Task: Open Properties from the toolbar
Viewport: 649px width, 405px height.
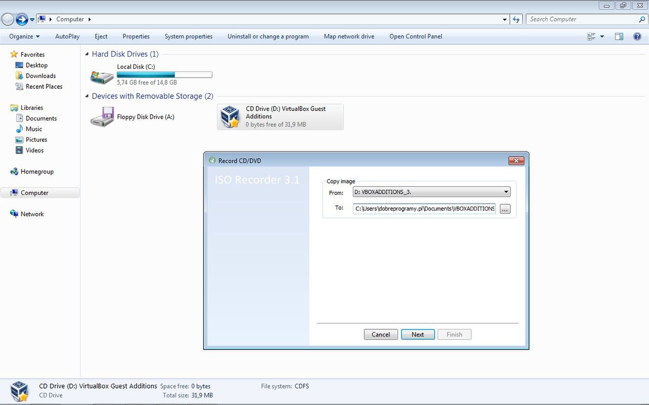Action: [136, 36]
